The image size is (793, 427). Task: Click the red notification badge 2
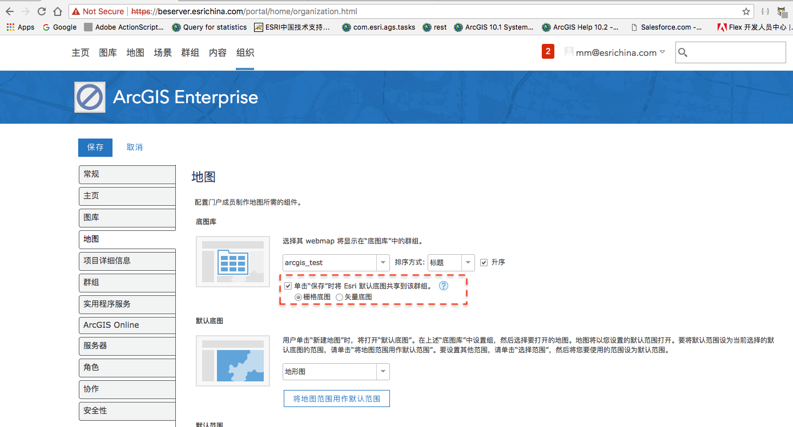548,52
